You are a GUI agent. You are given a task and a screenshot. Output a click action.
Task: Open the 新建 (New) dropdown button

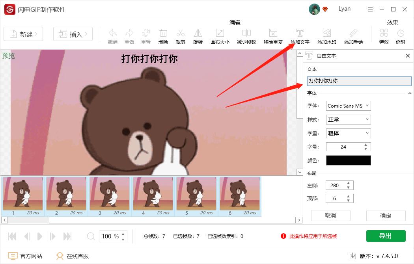(x=23, y=34)
